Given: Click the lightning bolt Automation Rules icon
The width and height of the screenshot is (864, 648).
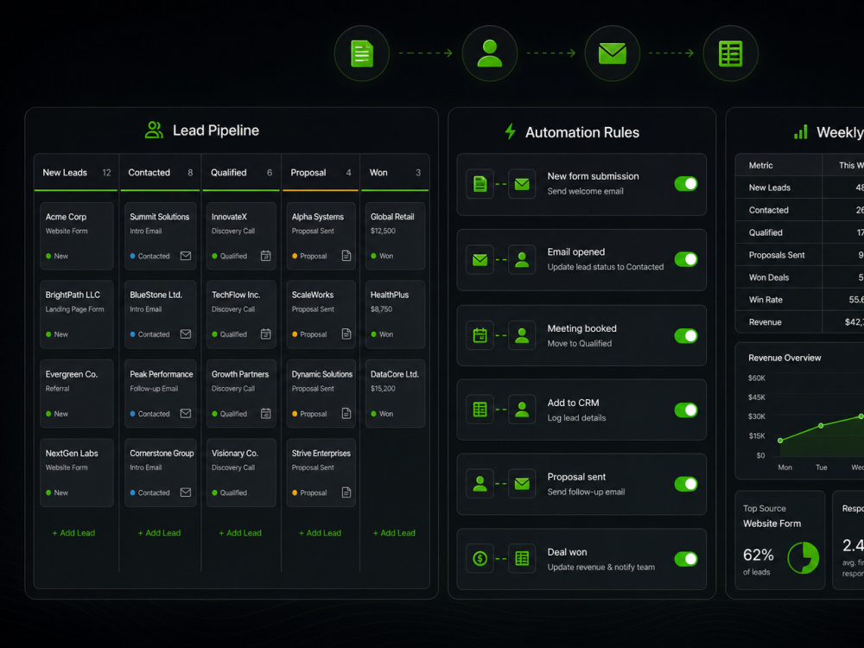Looking at the screenshot, I should (x=511, y=131).
